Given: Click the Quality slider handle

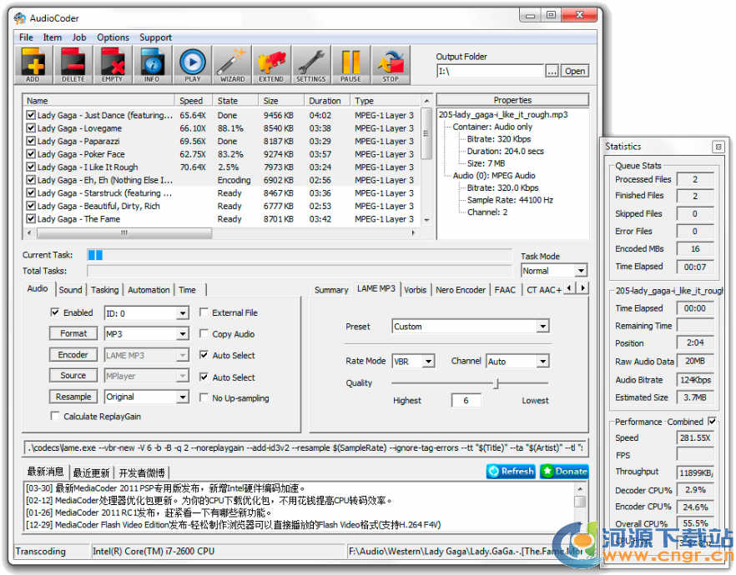Looking at the screenshot, I should pyautogui.click(x=496, y=383).
